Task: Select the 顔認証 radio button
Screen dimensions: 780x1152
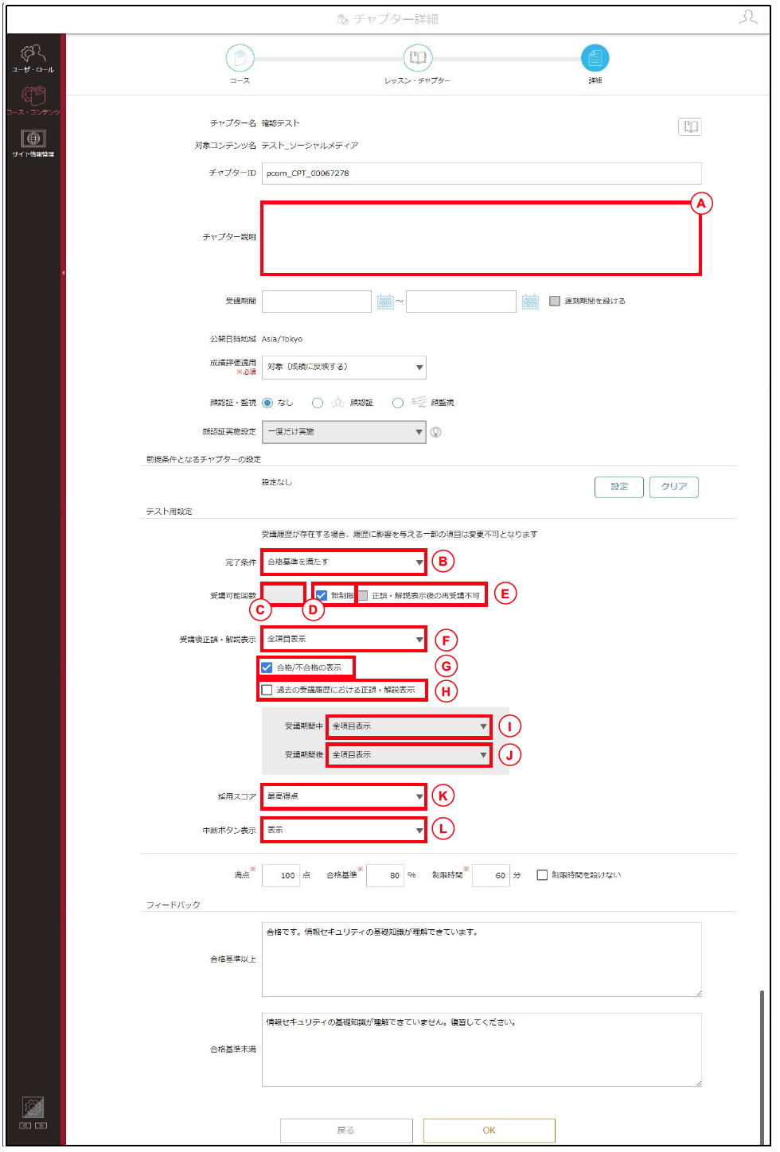Action: [318, 403]
